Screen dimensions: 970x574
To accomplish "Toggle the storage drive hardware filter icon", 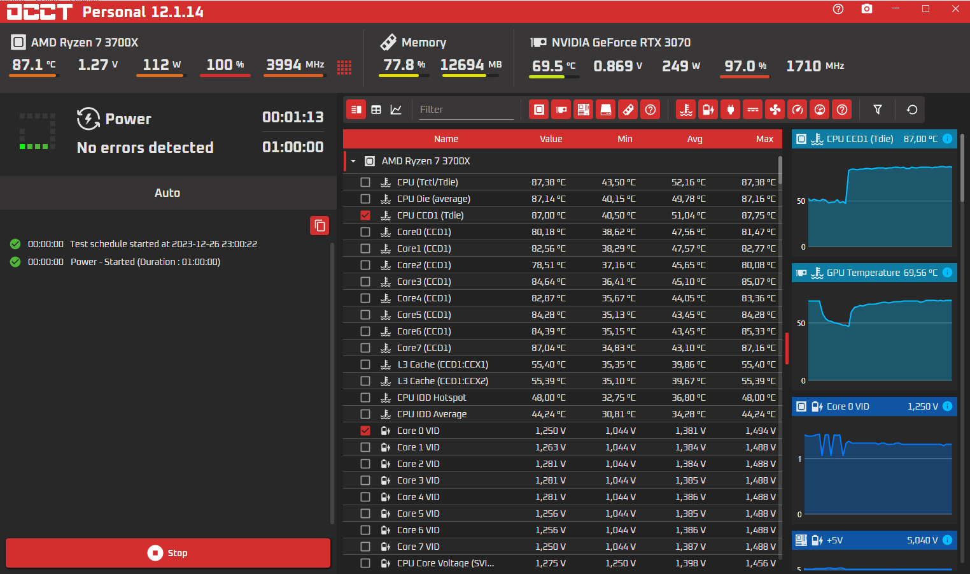I will (606, 110).
